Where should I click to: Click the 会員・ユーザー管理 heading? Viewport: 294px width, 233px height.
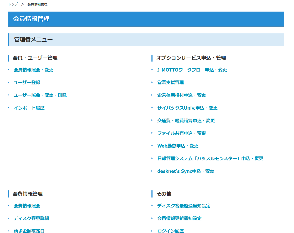pos(35,58)
